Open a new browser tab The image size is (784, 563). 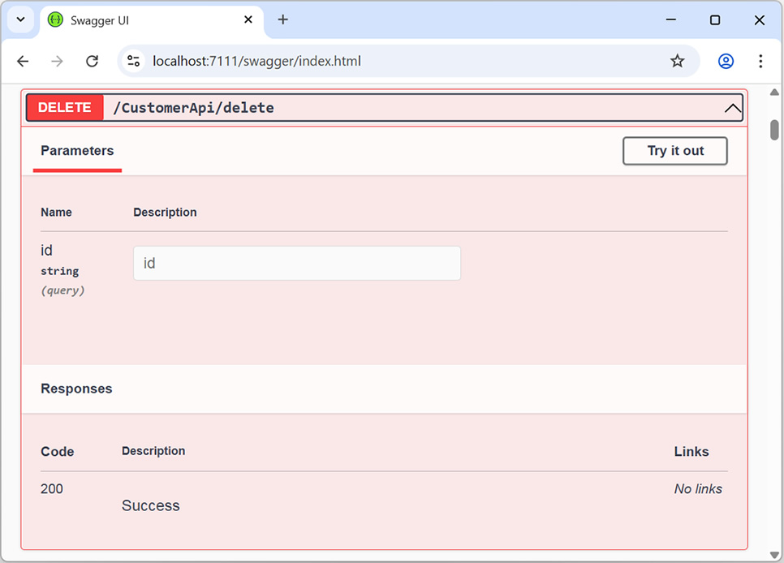click(283, 20)
